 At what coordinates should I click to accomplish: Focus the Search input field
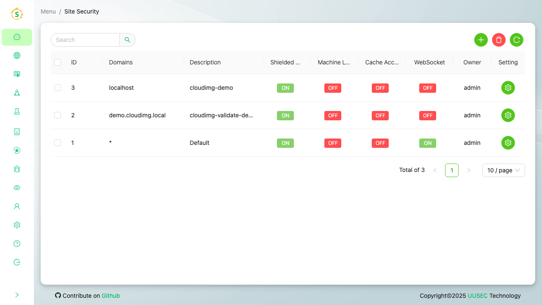coord(86,40)
